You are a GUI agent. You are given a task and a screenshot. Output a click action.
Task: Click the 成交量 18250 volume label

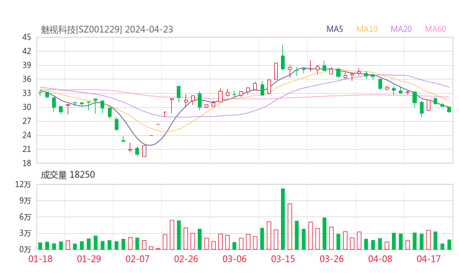(x=68, y=174)
